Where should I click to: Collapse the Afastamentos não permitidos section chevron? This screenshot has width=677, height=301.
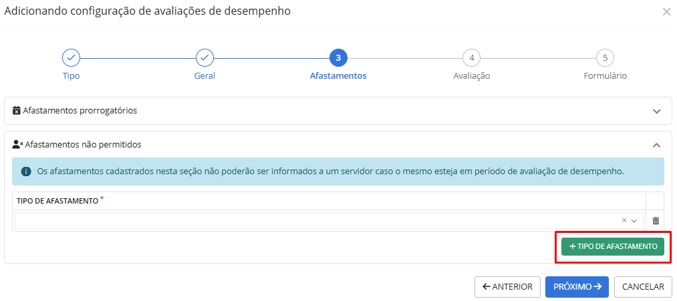click(657, 145)
